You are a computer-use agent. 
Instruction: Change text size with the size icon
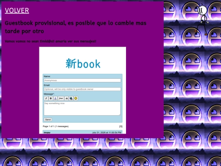point(67,98)
